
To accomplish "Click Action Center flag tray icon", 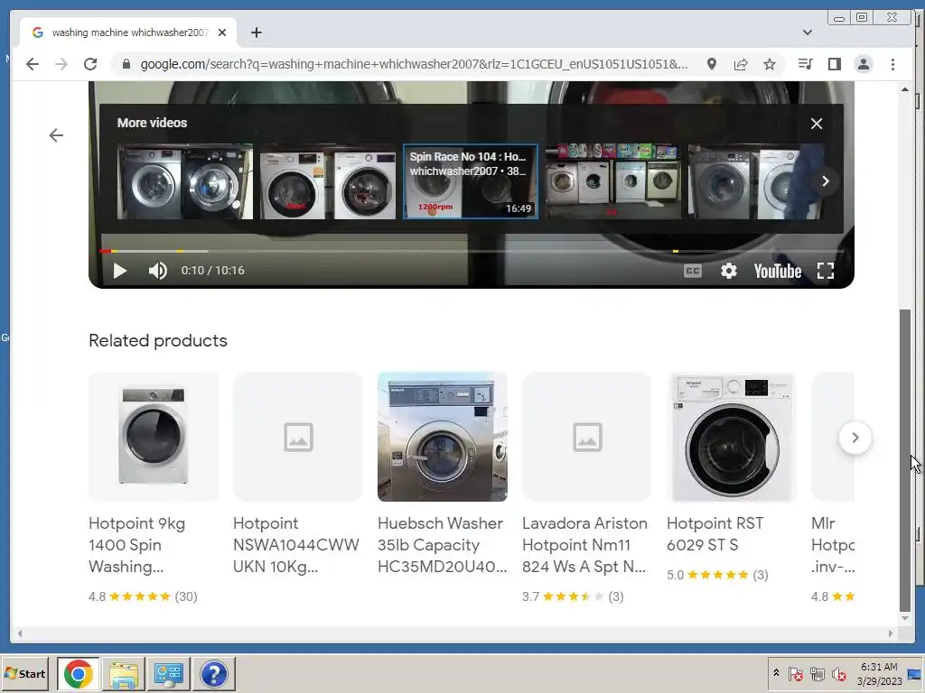I will [795, 673].
